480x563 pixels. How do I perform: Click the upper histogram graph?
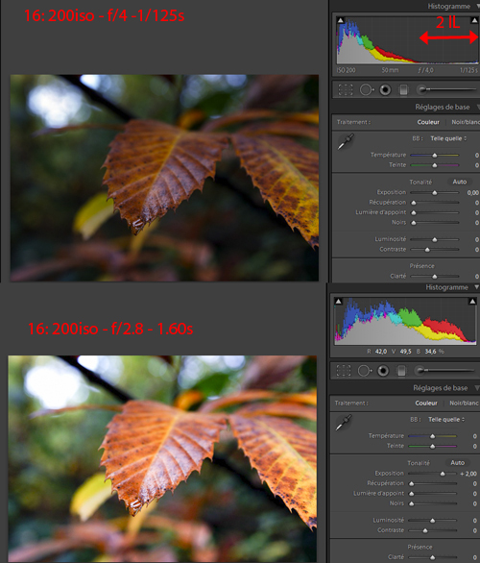(408, 40)
